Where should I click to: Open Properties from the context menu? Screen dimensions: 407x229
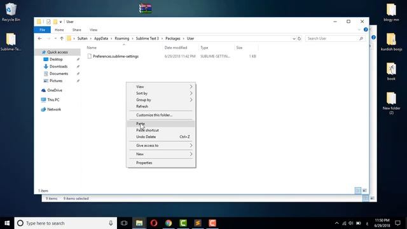[x=161, y=163]
